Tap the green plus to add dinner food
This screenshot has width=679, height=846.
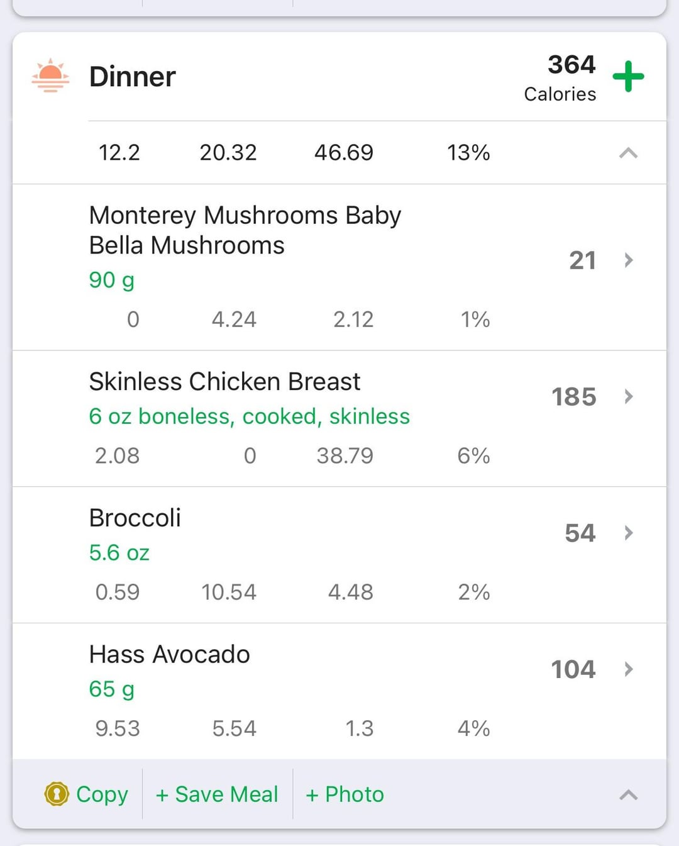(x=628, y=77)
